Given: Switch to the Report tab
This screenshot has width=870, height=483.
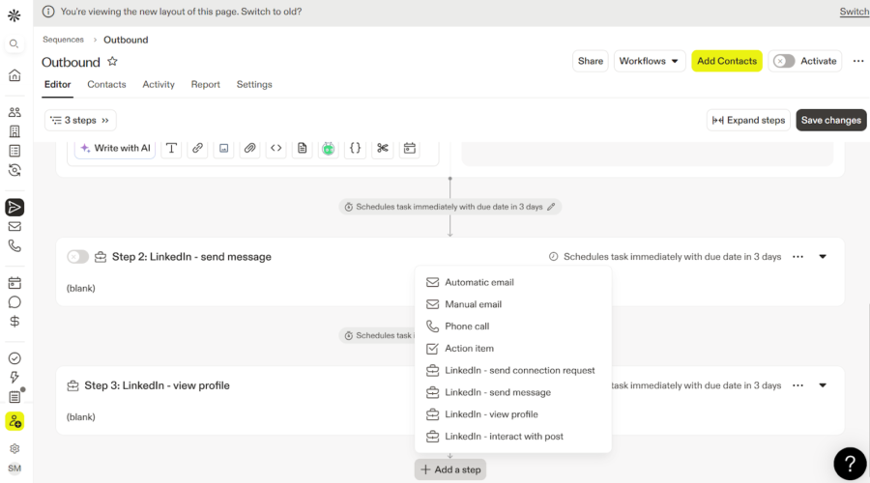Looking at the screenshot, I should [206, 84].
